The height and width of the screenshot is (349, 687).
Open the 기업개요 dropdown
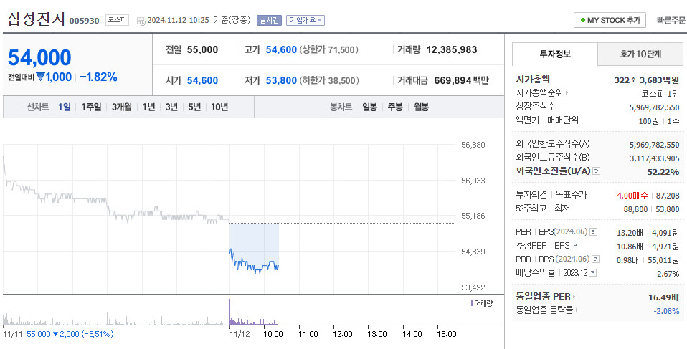305,20
